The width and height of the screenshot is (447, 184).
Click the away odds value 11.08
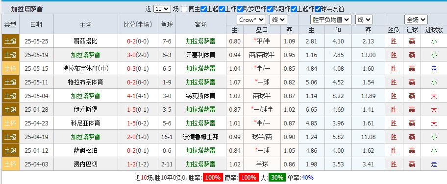pos(368,137)
